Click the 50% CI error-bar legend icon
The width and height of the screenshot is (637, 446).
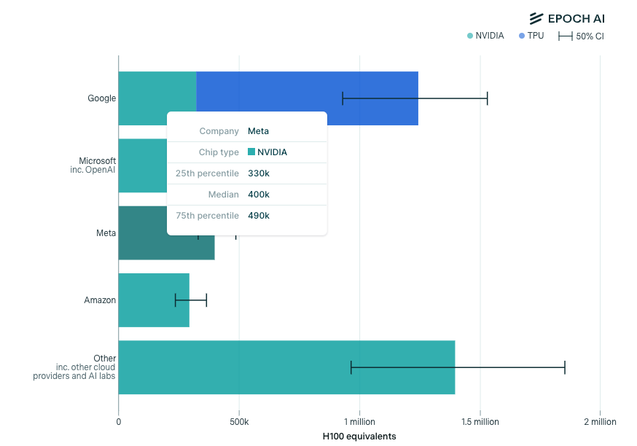pos(566,36)
